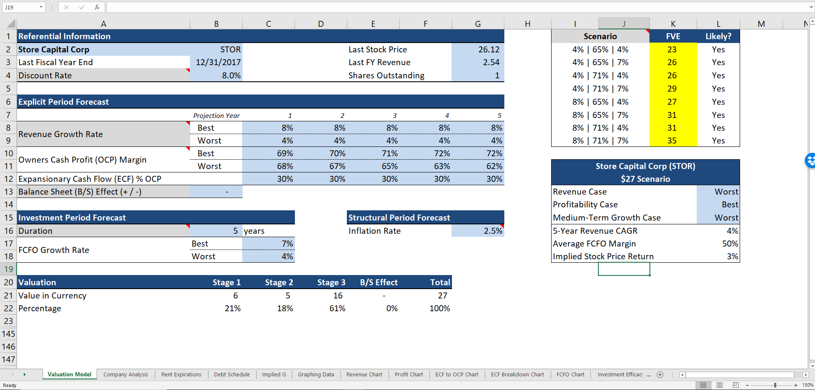Open the Company Analysis sheet tab
The image size is (815, 390).
pyautogui.click(x=126, y=375)
